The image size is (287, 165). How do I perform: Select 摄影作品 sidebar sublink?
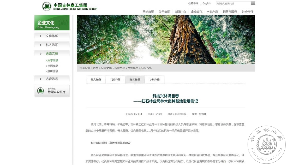coord(52,71)
